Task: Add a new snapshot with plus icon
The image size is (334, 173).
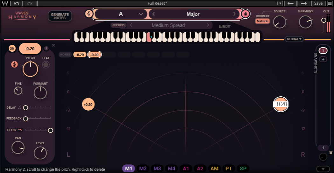Action: pyautogui.click(x=323, y=60)
